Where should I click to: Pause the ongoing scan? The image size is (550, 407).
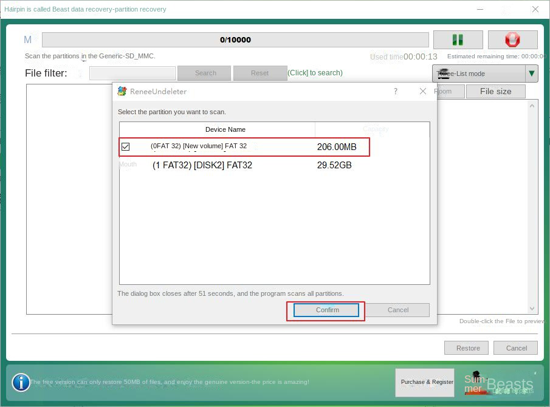[458, 39]
